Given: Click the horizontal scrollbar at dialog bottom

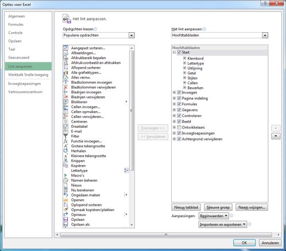Looking at the screenshot, I should tap(166, 234).
